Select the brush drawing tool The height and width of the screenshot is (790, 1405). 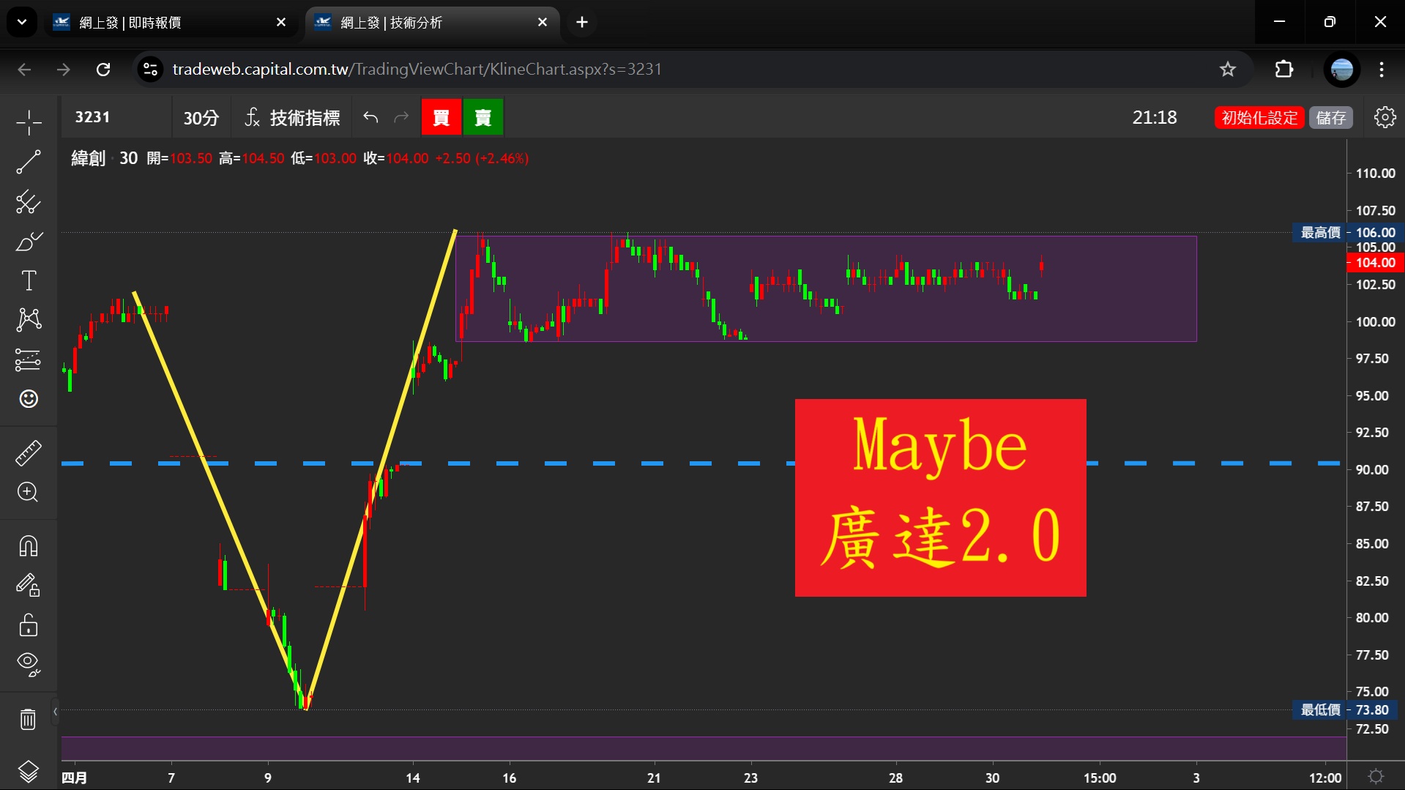click(29, 242)
